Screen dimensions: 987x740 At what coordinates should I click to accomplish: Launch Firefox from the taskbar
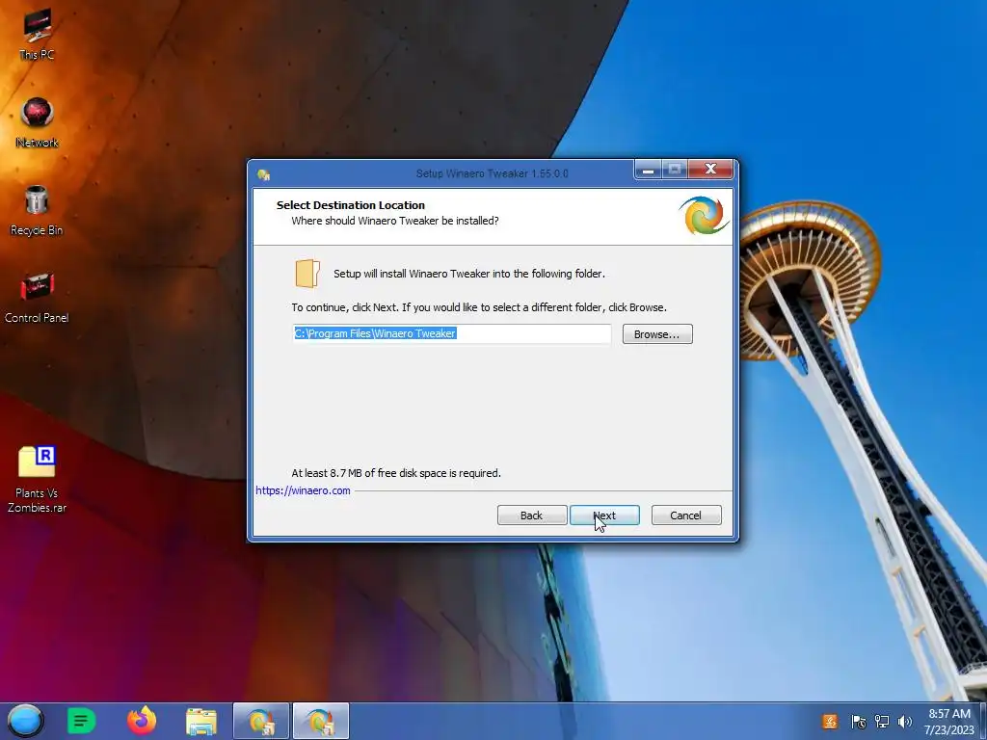142,721
